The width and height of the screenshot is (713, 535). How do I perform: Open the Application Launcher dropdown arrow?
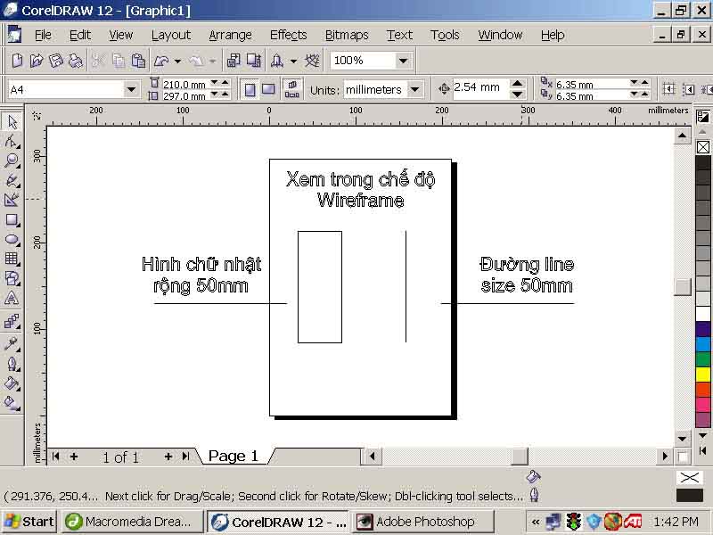pyautogui.click(x=293, y=61)
